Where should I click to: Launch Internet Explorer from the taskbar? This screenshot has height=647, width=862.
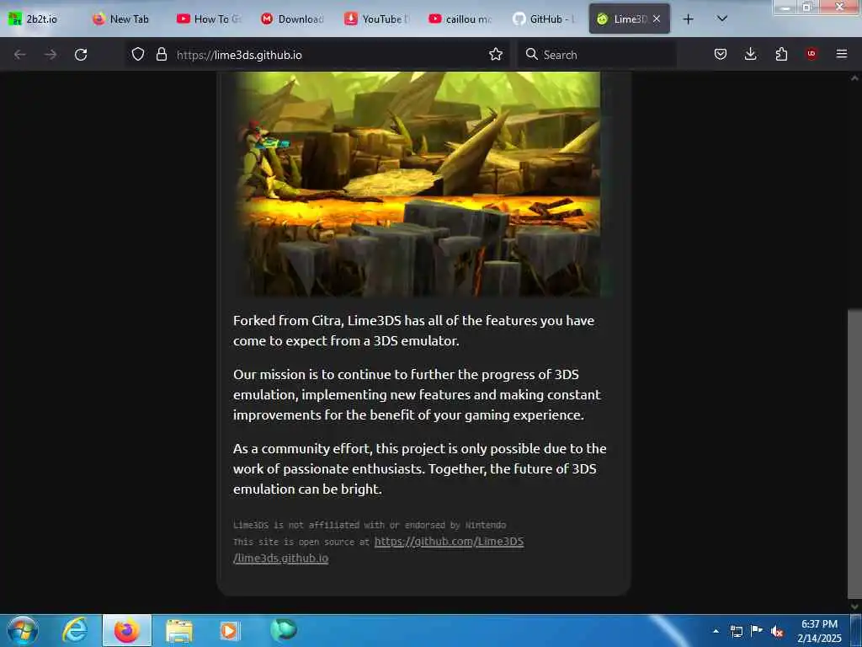point(75,630)
